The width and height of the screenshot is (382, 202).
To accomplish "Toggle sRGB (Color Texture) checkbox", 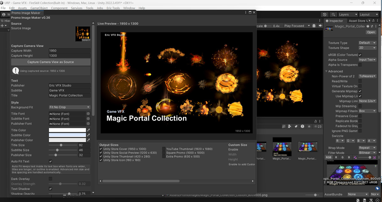I will (x=360, y=55).
